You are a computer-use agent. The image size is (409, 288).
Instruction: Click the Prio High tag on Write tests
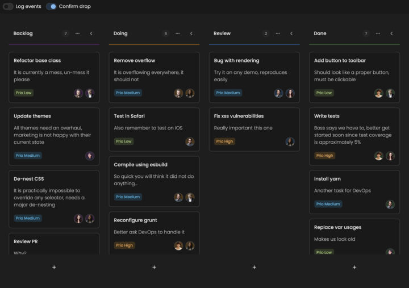click(324, 156)
